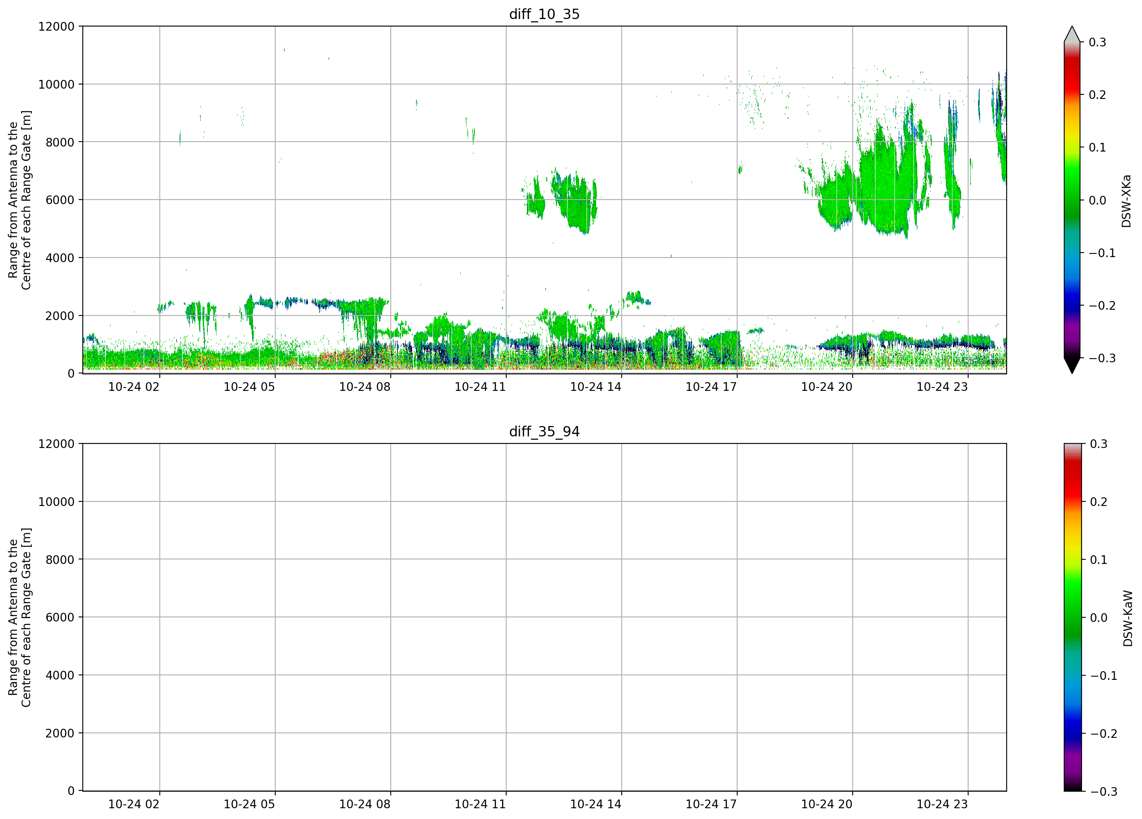Click the '10-24 20' x-tick under diff_35_94

click(827, 805)
